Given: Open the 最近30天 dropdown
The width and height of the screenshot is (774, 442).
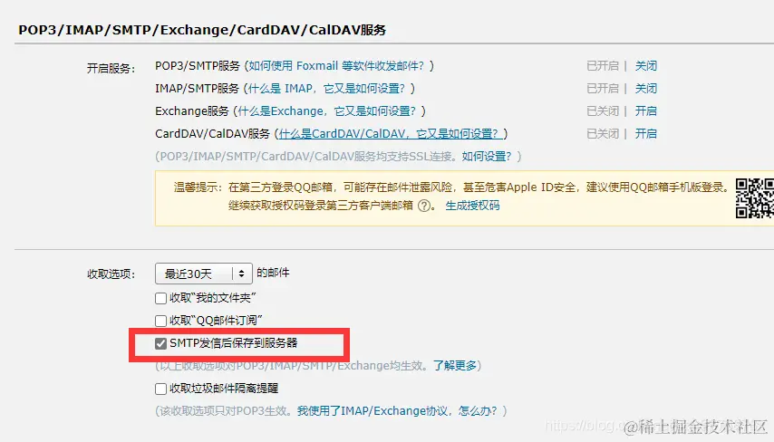Looking at the screenshot, I should coord(203,274).
